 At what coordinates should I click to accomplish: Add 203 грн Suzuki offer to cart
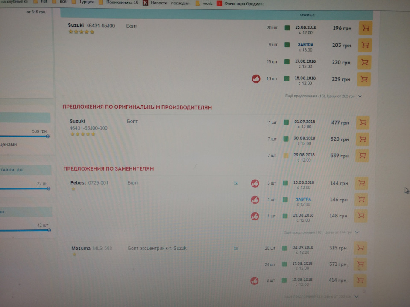(x=365, y=45)
